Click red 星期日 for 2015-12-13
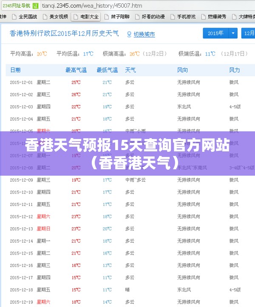Viewport: 255px width, 307px height. (x=43, y=229)
